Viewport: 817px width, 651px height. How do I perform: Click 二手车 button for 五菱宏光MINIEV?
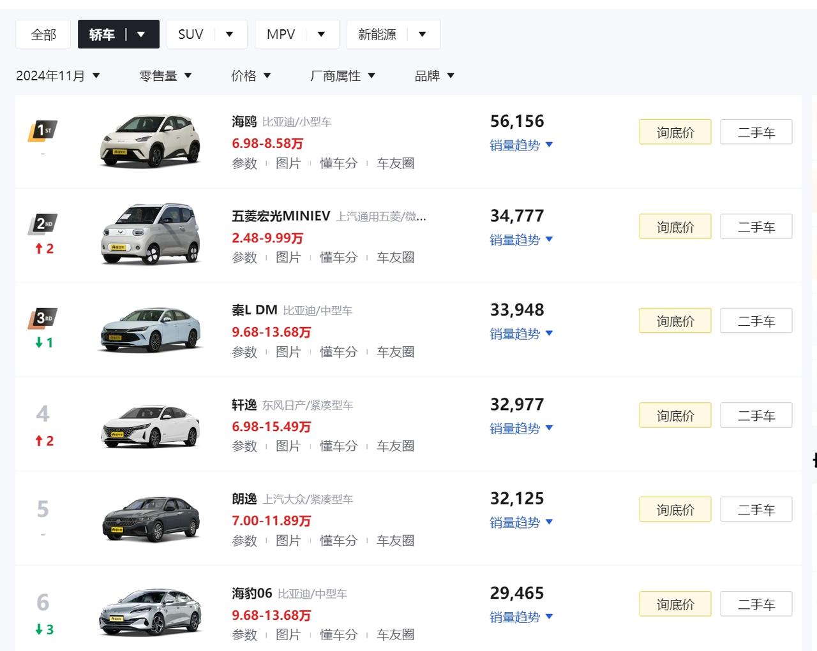pyautogui.click(x=756, y=226)
